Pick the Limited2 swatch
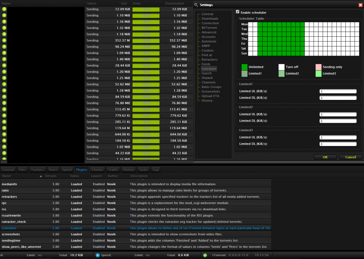 (x=281, y=74)
